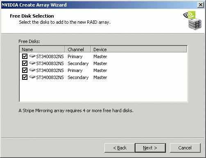Toggle the third-row ST3400832NS Primary disk checkbox
Screen dimensions: 206x158
[x=25, y=70]
